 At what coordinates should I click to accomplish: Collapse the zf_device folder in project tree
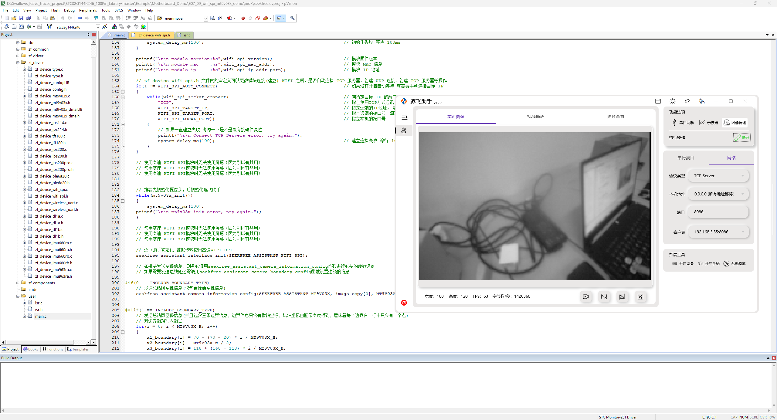point(18,63)
